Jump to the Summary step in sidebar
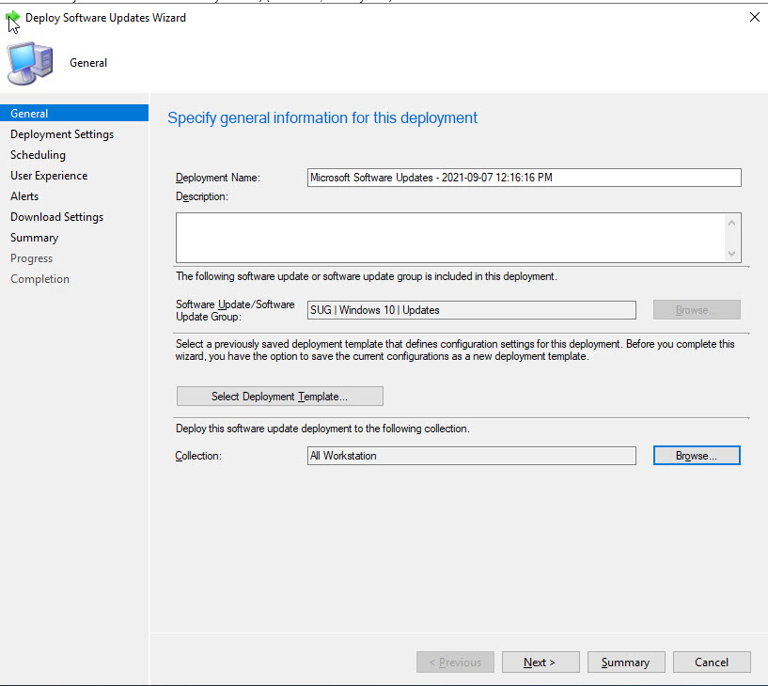Image resolution: width=768 pixels, height=686 pixels. pos(34,238)
